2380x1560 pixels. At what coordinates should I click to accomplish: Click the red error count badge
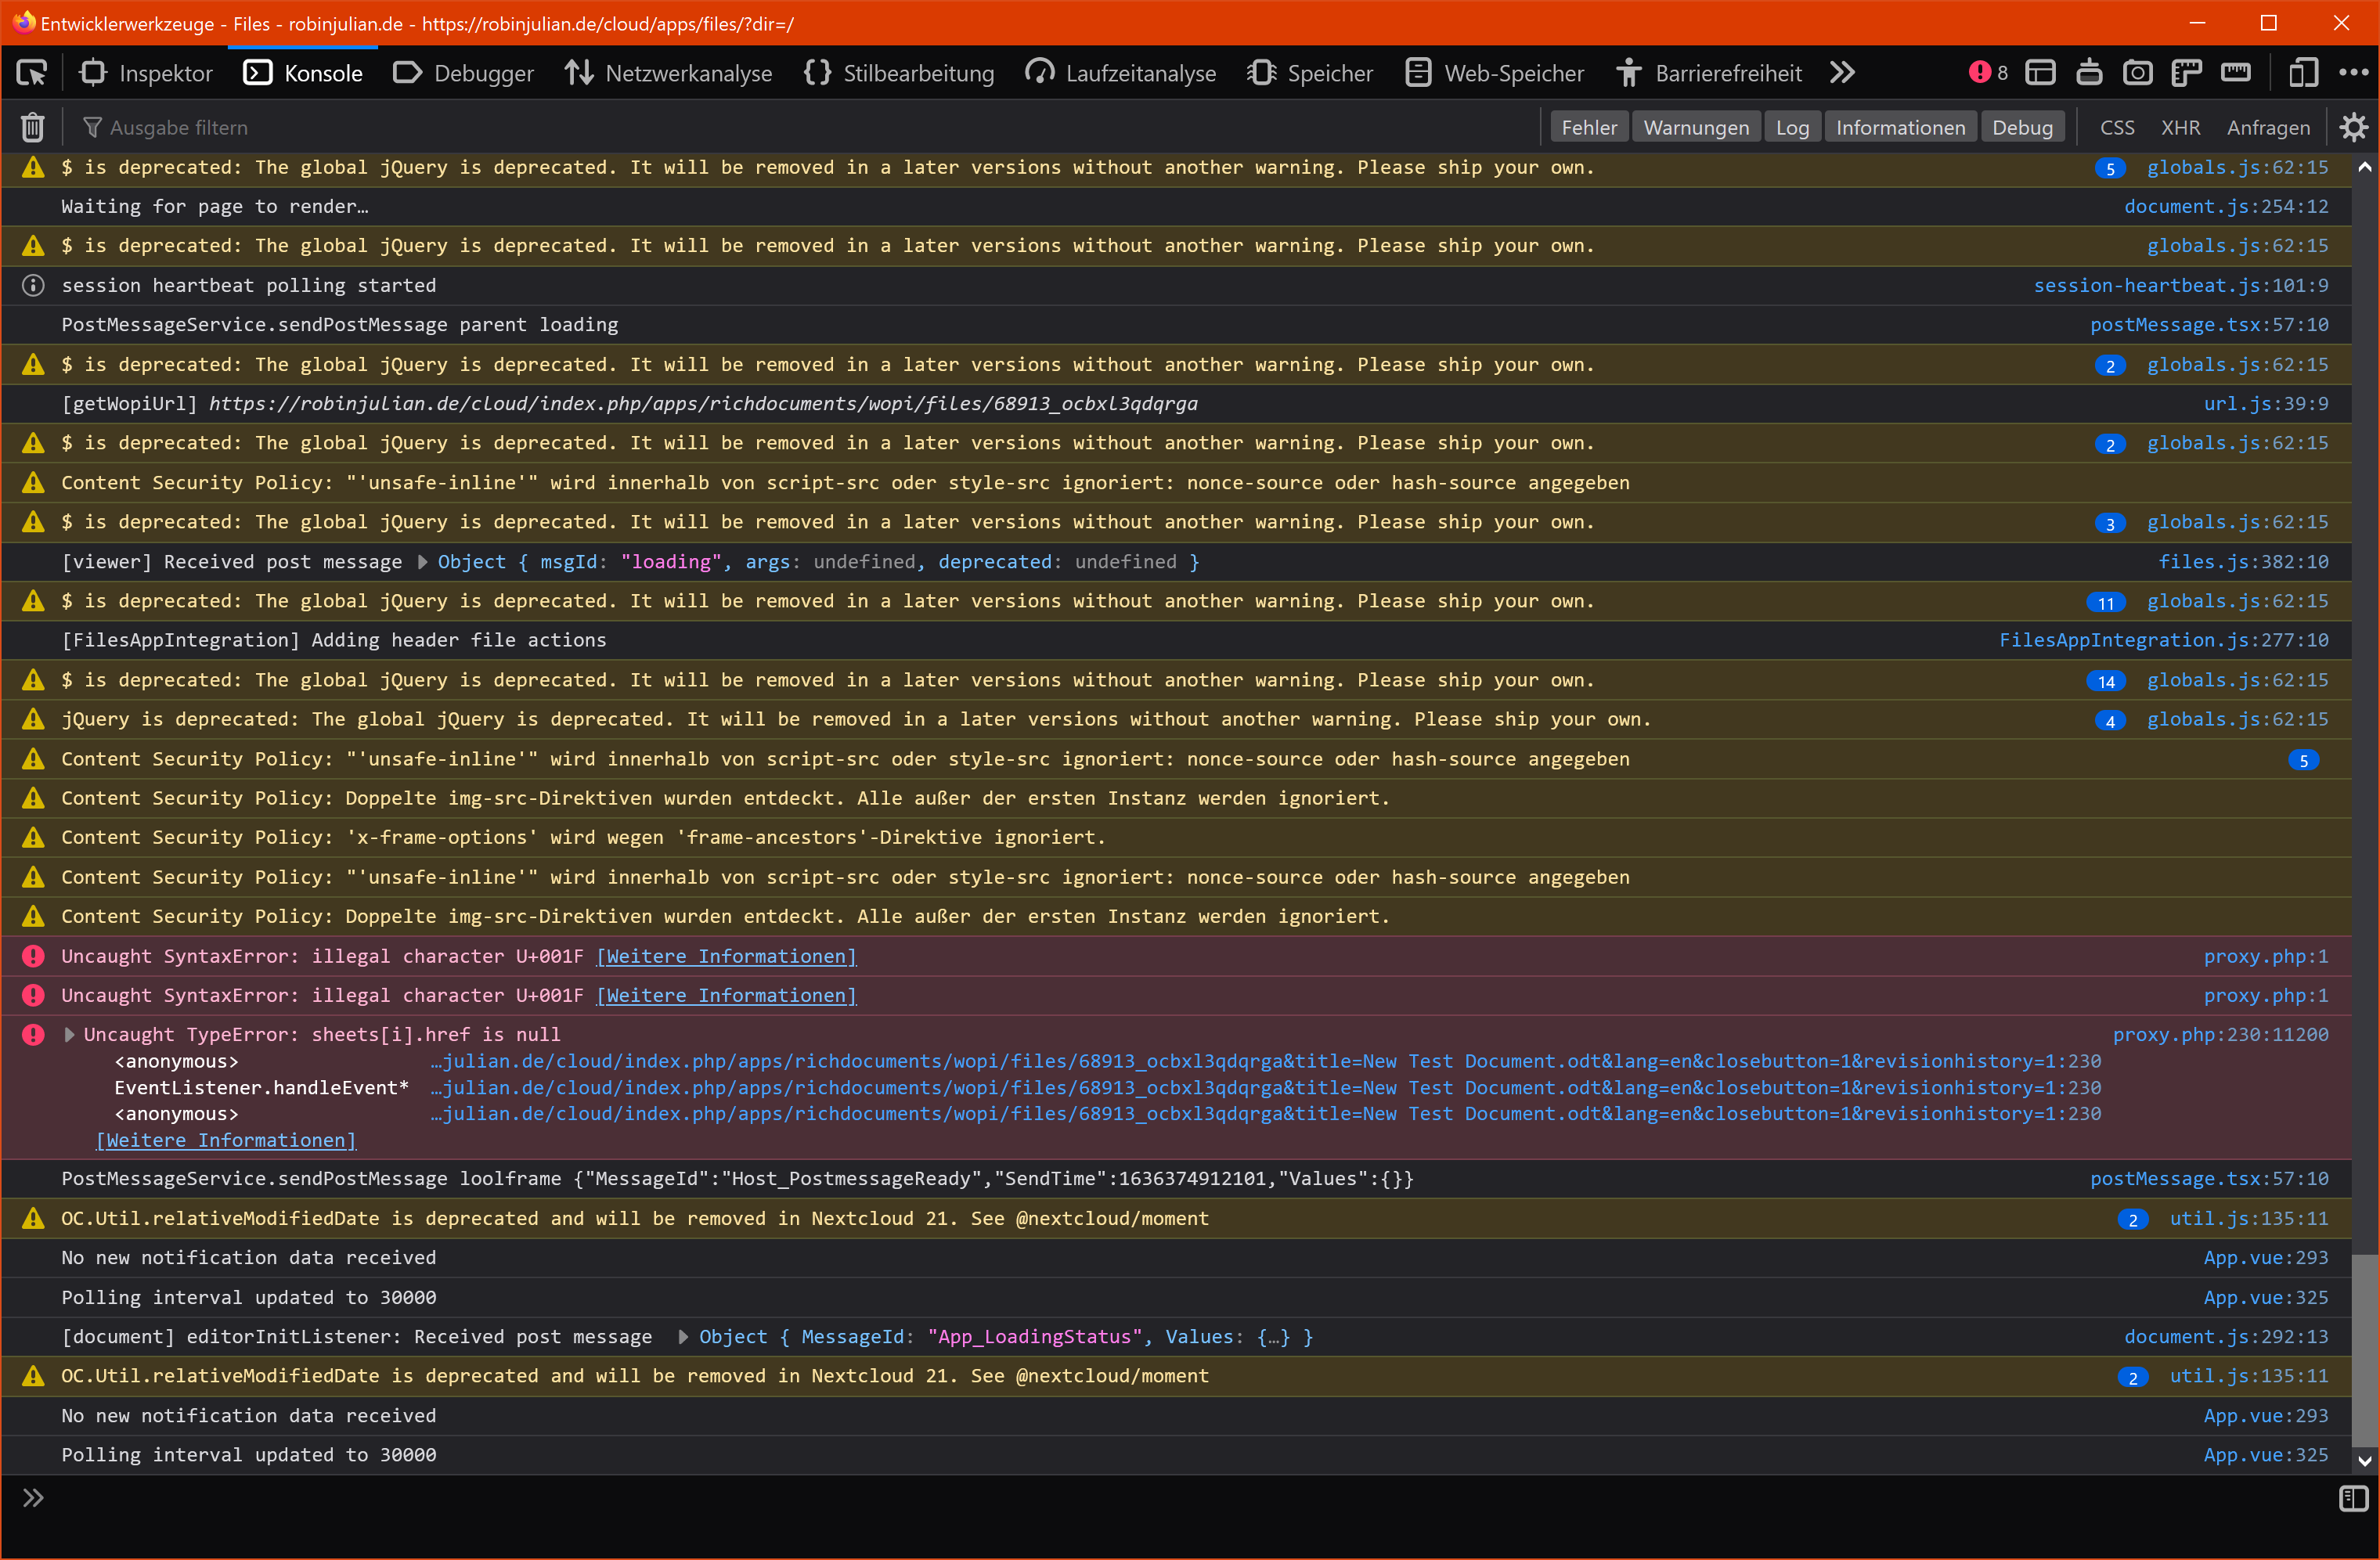point(1987,73)
